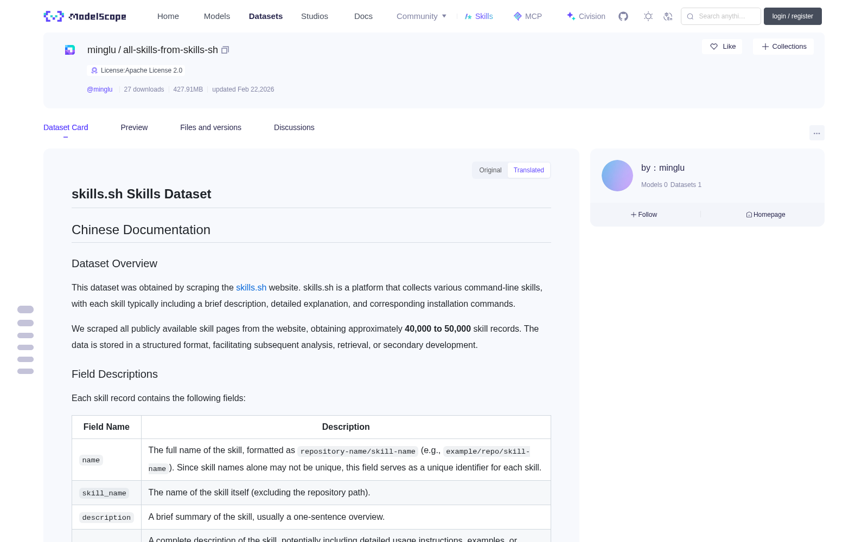868x542 pixels.
Task: Click the magnifier icon in the search box
Action: click(690, 16)
